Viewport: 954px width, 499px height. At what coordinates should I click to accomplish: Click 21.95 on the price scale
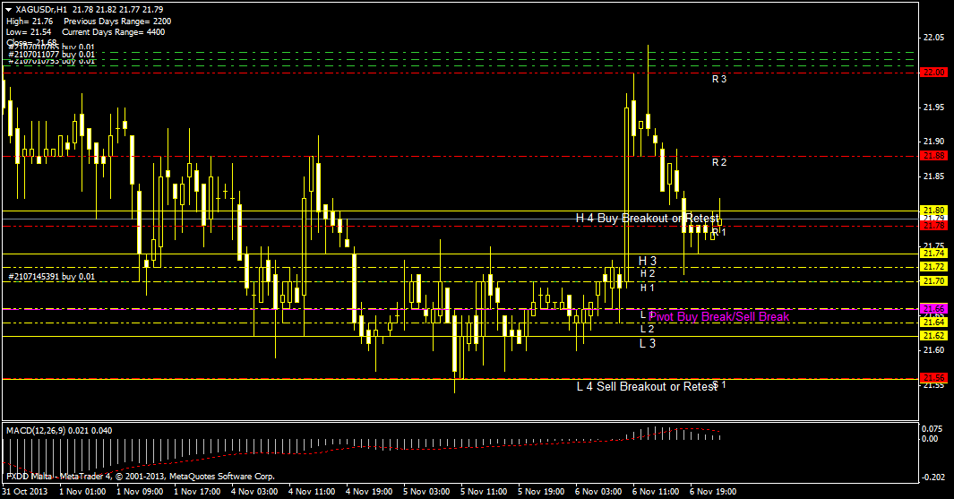pyautogui.click(x=934, y=108)
